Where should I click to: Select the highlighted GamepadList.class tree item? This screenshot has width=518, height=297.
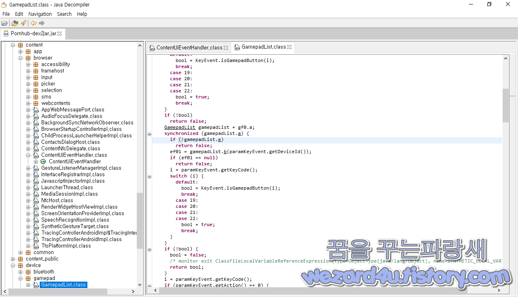tap(64, 285)
